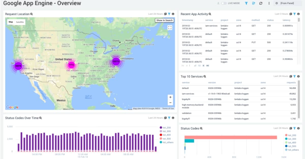Refresh the dashboard with the refresh icon
Screen dimensions: 305x159
tap(261, 3)
